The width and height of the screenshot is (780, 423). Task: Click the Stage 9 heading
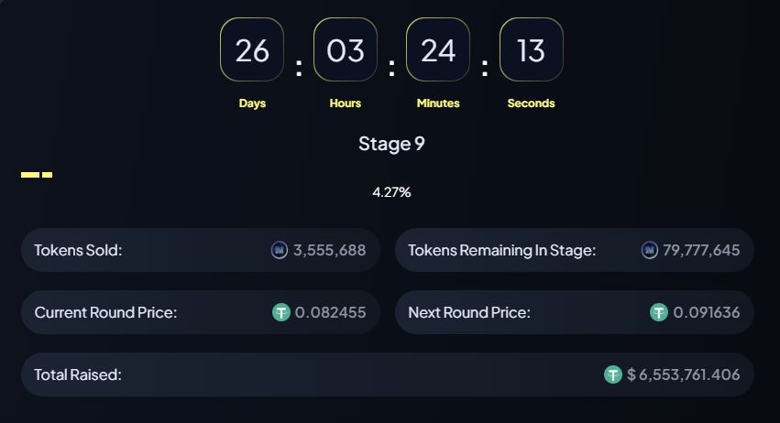391,144
